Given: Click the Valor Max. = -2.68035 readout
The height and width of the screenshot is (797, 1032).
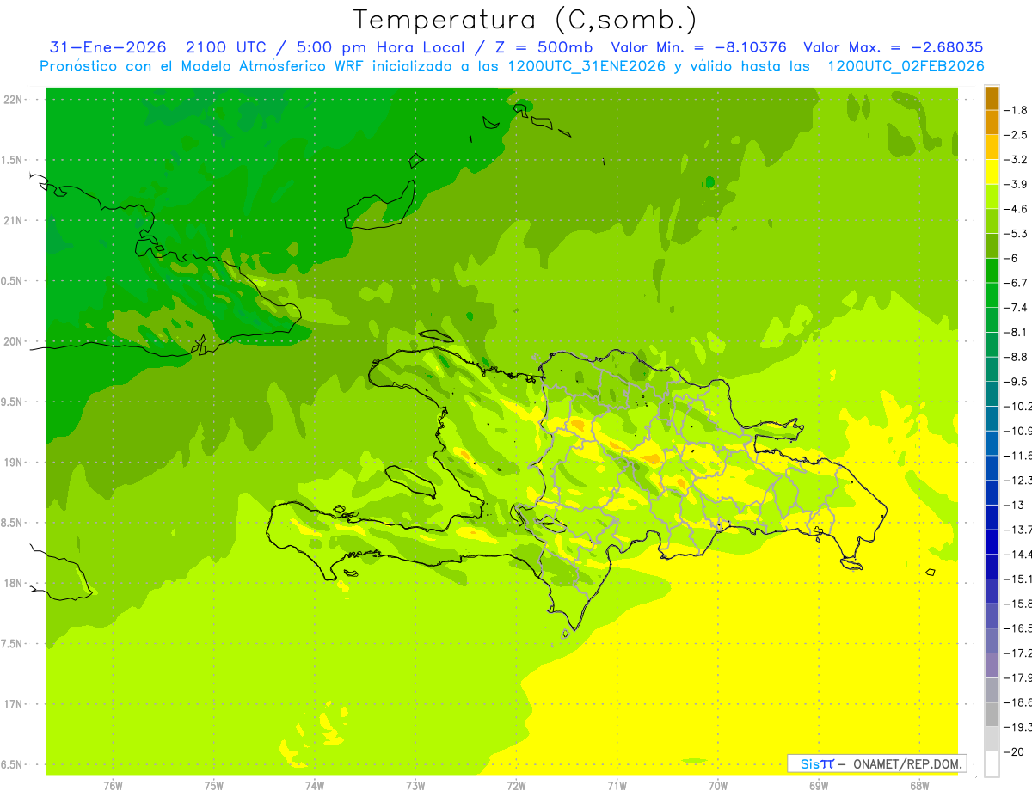Looking at the screenshot, I should coord(893,47).
